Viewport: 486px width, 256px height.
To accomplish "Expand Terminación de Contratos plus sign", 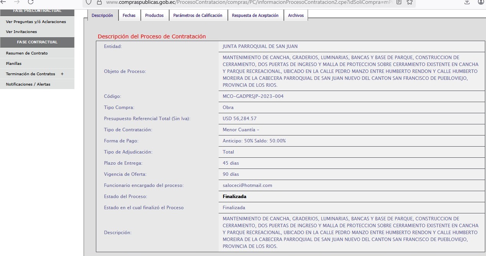I will coord(62,74).
